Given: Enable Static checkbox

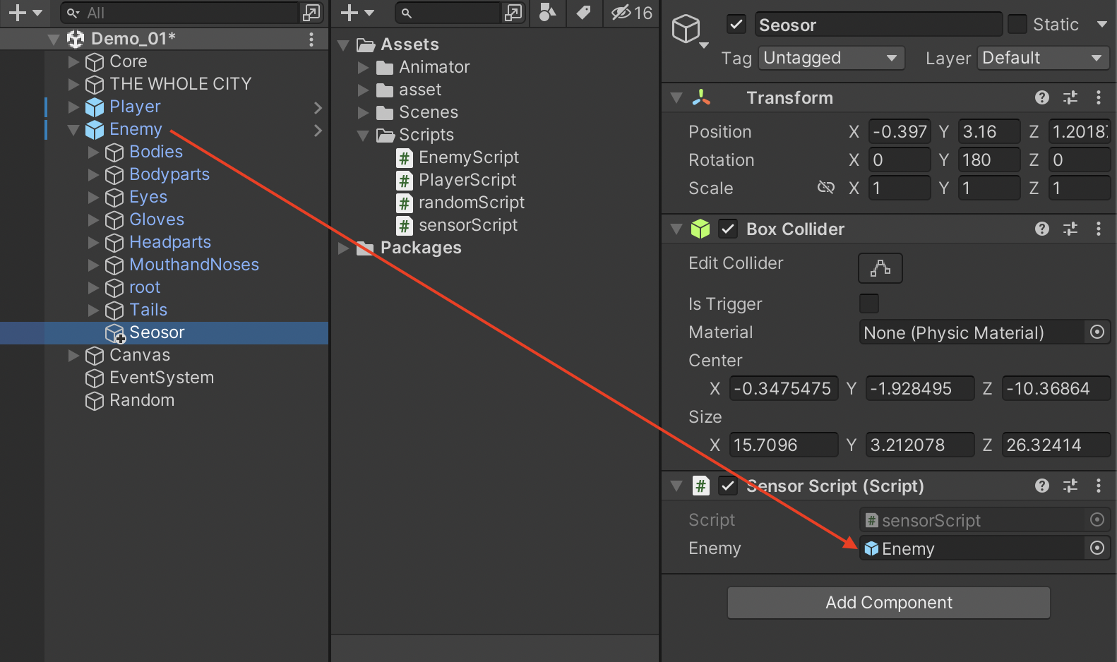Looking at the screenshot, I should 1017,24.
